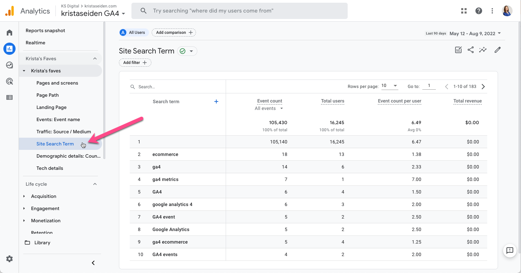The width and height of the screenshot is (521, 273).
Task: Click the Add filter button
Action: [x=135, y=63]
